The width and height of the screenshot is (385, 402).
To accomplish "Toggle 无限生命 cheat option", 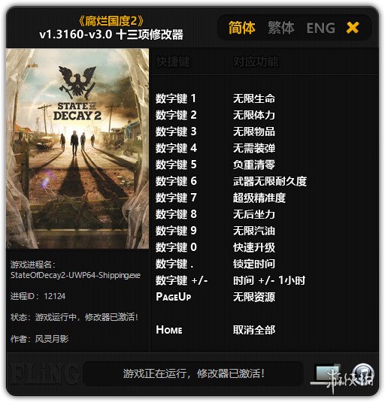I will coord(254,98).
